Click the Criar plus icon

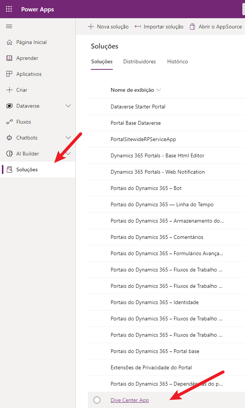[x=9, y=90]
